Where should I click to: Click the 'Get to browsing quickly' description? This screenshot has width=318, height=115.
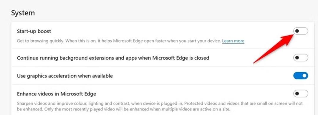click(x=119, y=41)
